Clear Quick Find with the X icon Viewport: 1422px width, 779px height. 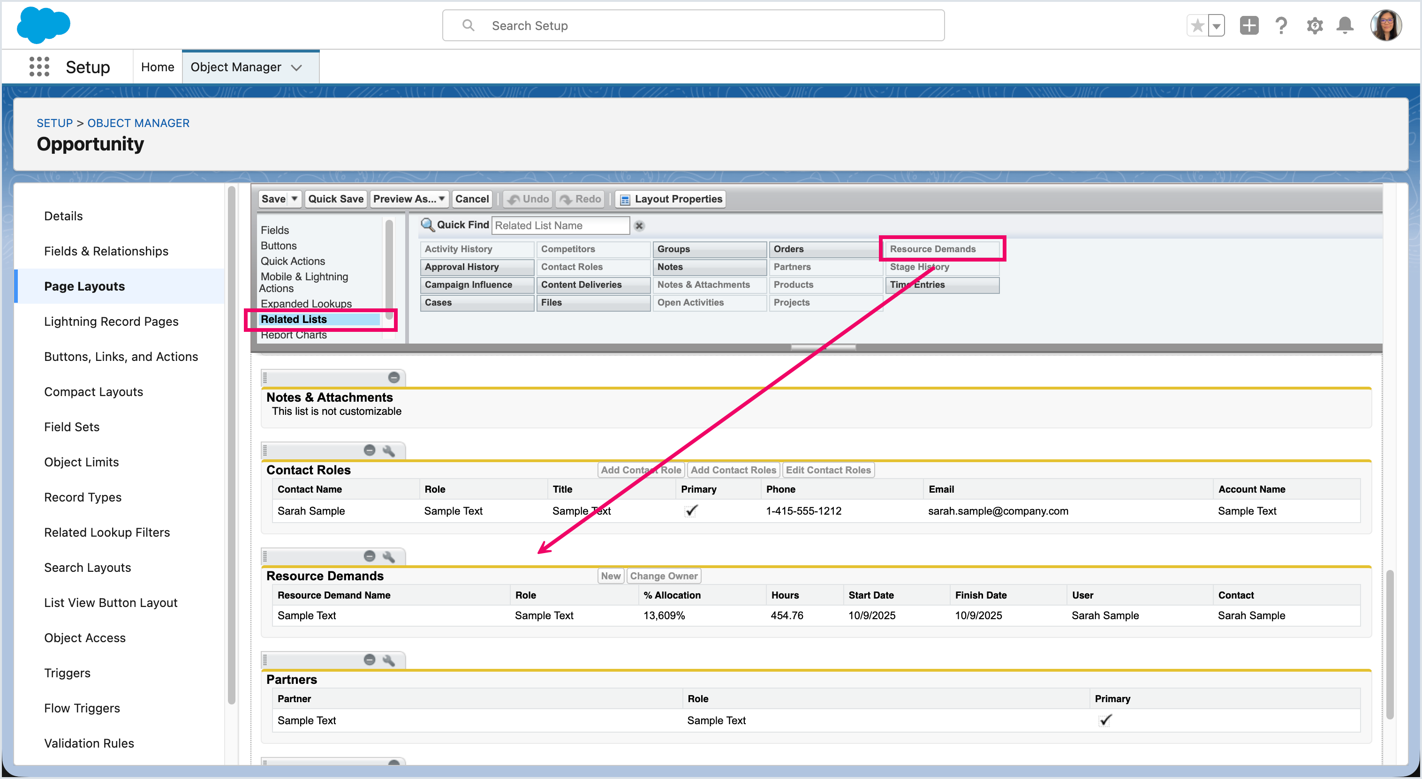639,225
